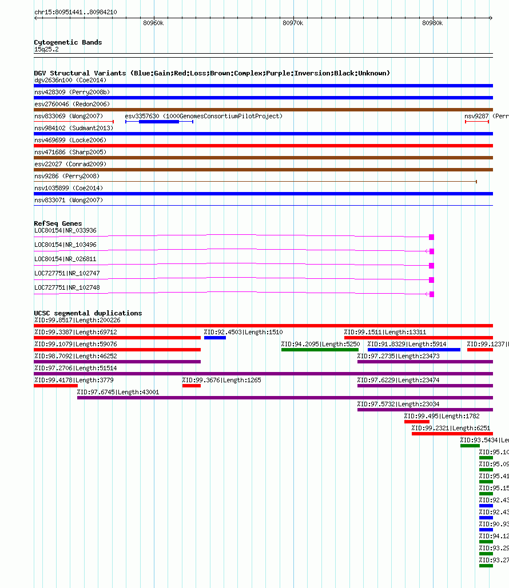Click the chr15:80951441..80984210 region label

click(x=75, y=12)
